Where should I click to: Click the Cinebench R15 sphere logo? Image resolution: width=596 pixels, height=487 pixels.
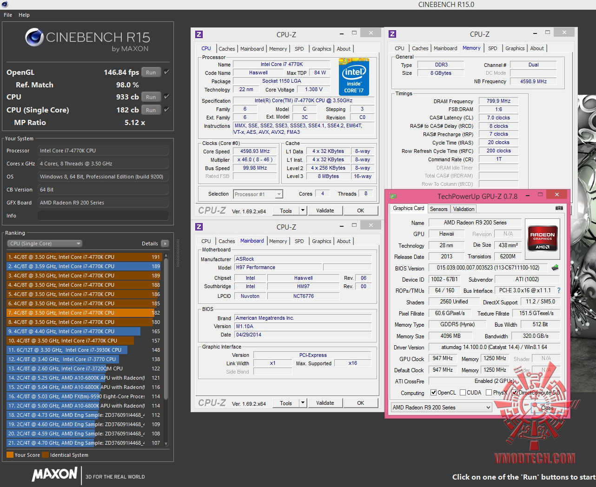[34, 37]
